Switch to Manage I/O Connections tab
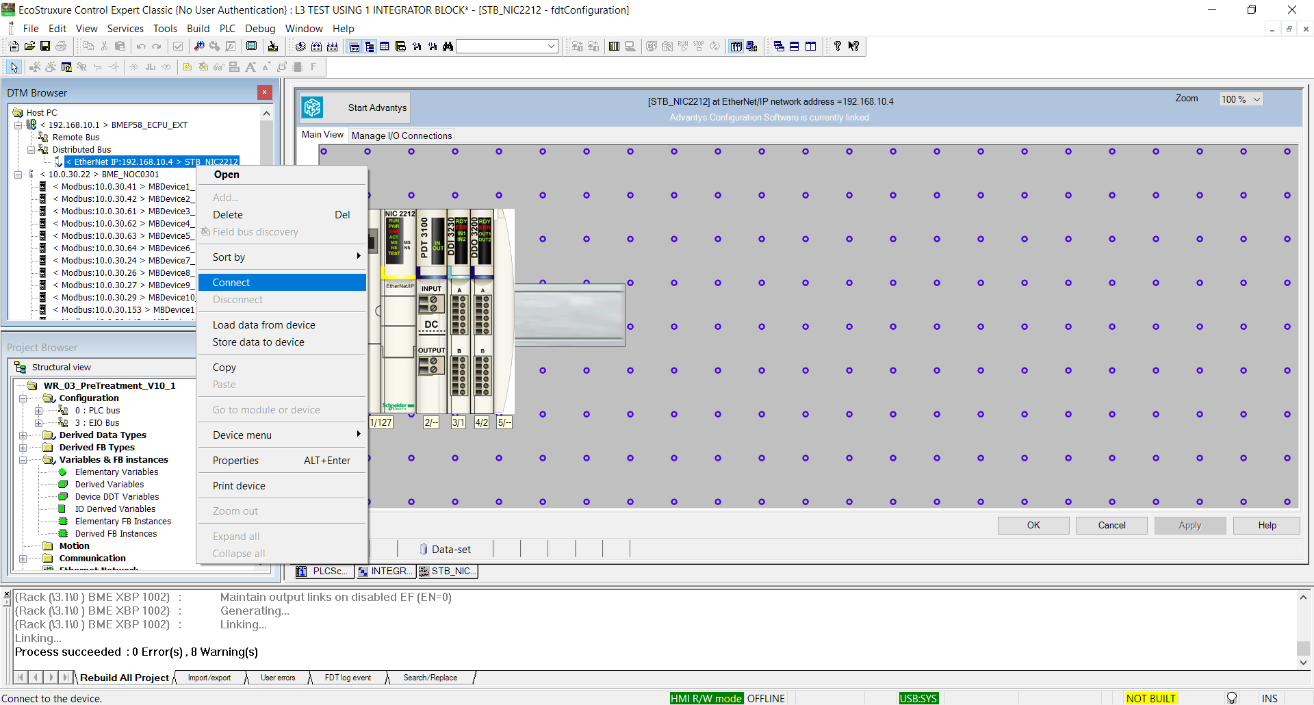The image size is (1314, 705). coord(402,136)
